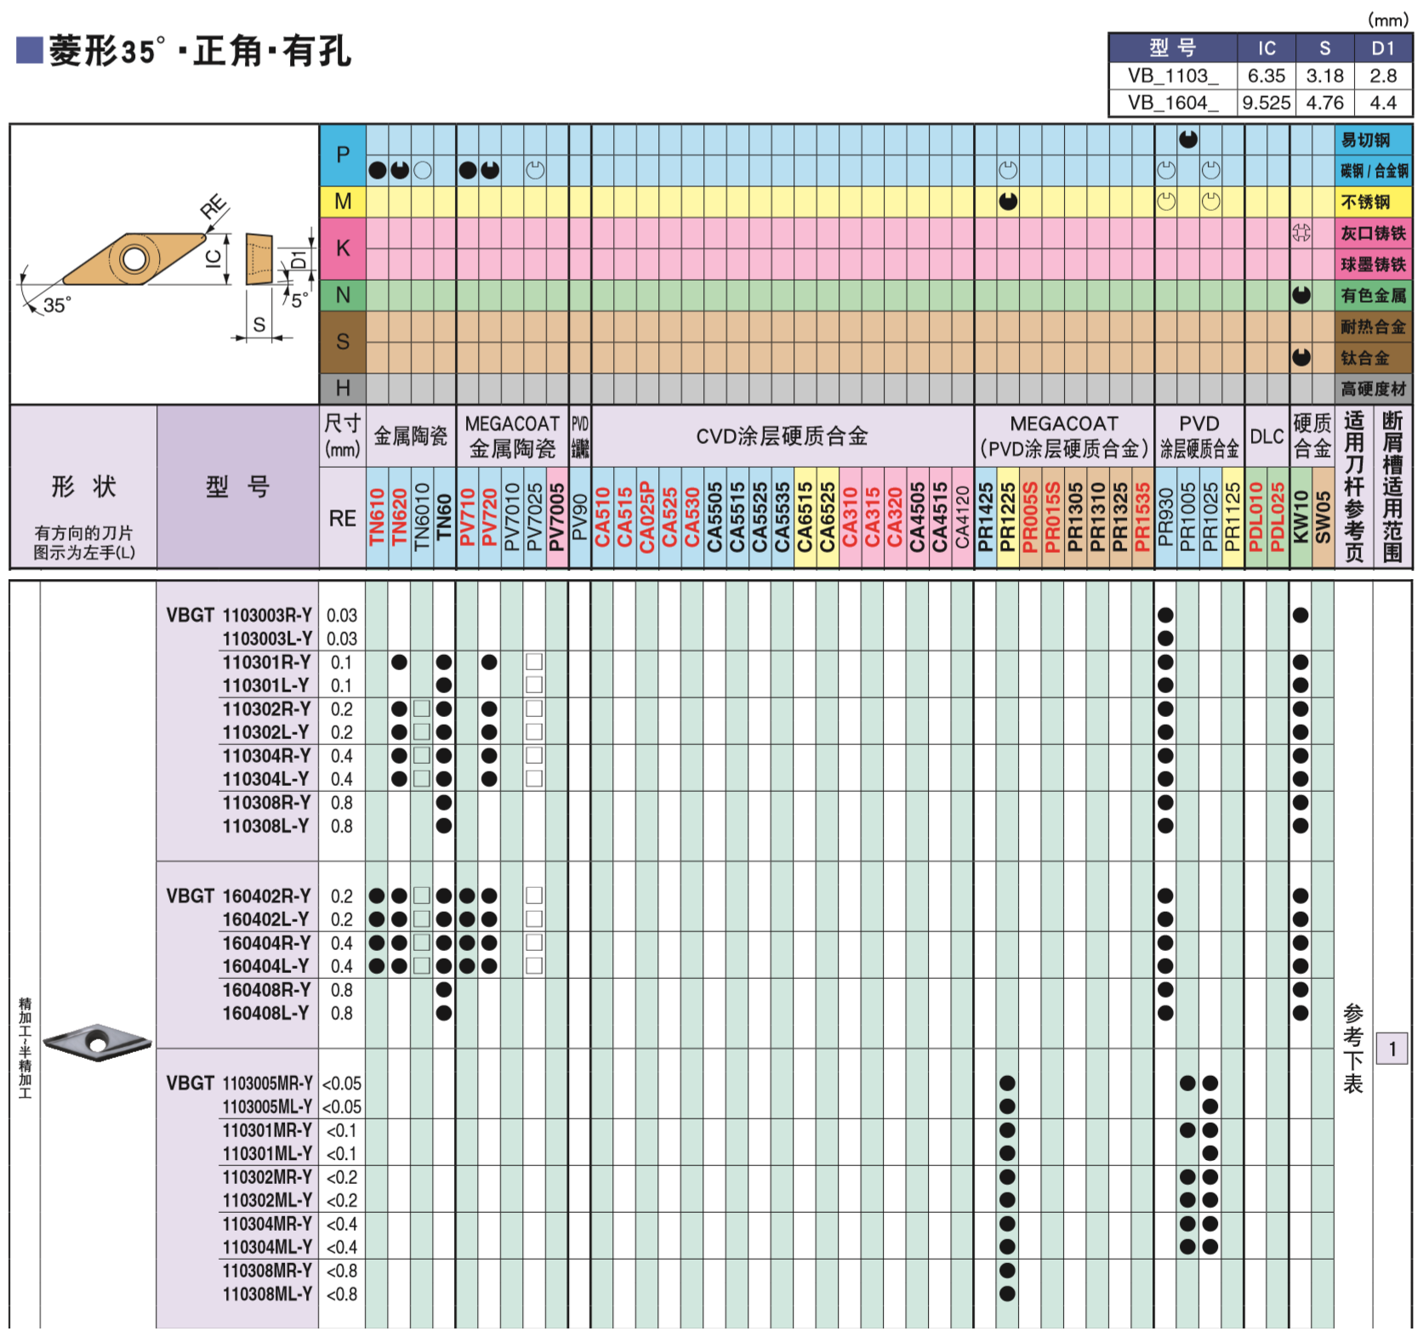
Task: Click the TN6010 empty square for 110304L-Y
Action: 422,778
